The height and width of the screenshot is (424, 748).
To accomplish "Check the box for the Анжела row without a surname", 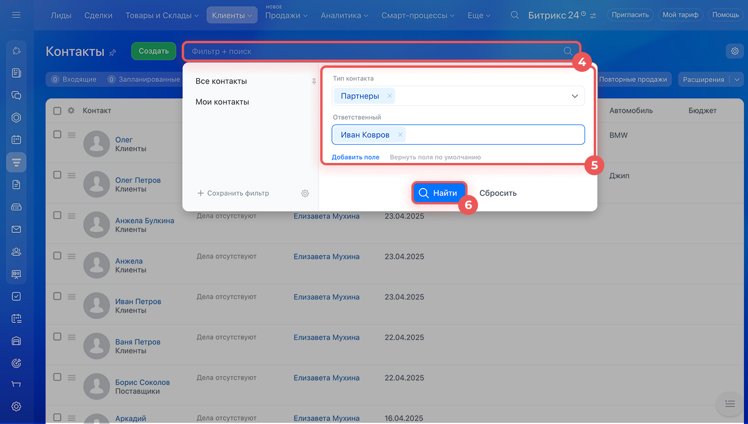I will click(57, 255).
